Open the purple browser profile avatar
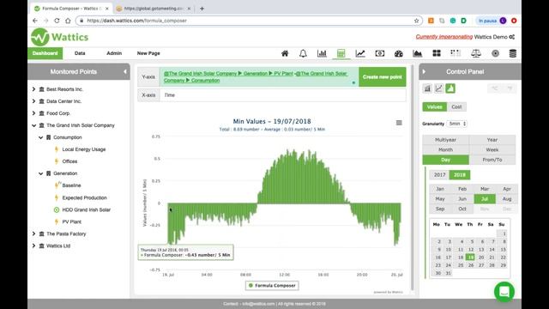This screenshot has width=549, height=309. click(x=504, y=21)
